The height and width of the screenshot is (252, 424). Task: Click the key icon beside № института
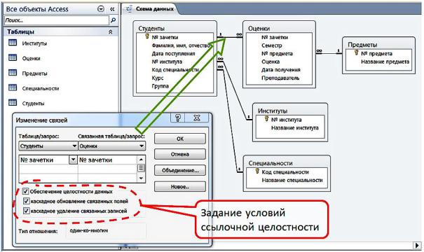pyautogui.click(x=266, y=118)
